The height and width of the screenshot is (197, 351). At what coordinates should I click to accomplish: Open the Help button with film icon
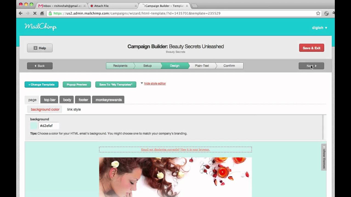coord(40,48)
